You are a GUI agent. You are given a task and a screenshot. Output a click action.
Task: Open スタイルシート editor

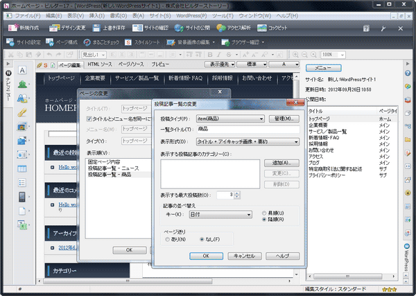142,42
